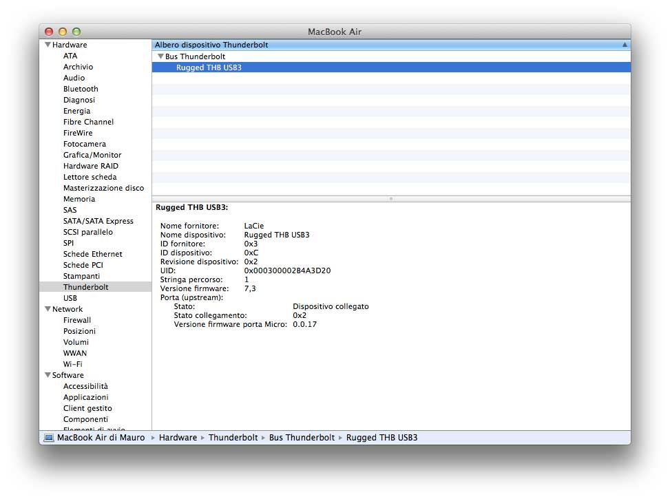
Task: Click the pane divider handle dot
Action: pyautogui.click(x=391, y=198)
